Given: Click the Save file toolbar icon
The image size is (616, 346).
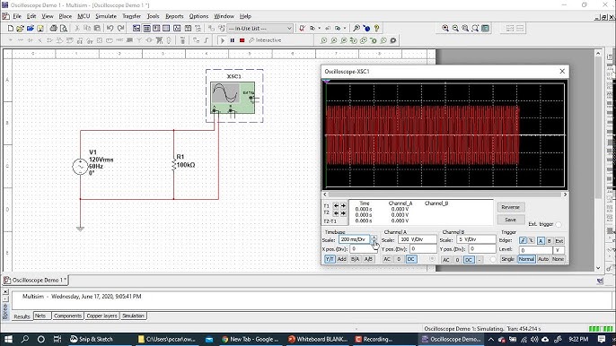Looking at the screenshot, I should click(x=40, y=29).
